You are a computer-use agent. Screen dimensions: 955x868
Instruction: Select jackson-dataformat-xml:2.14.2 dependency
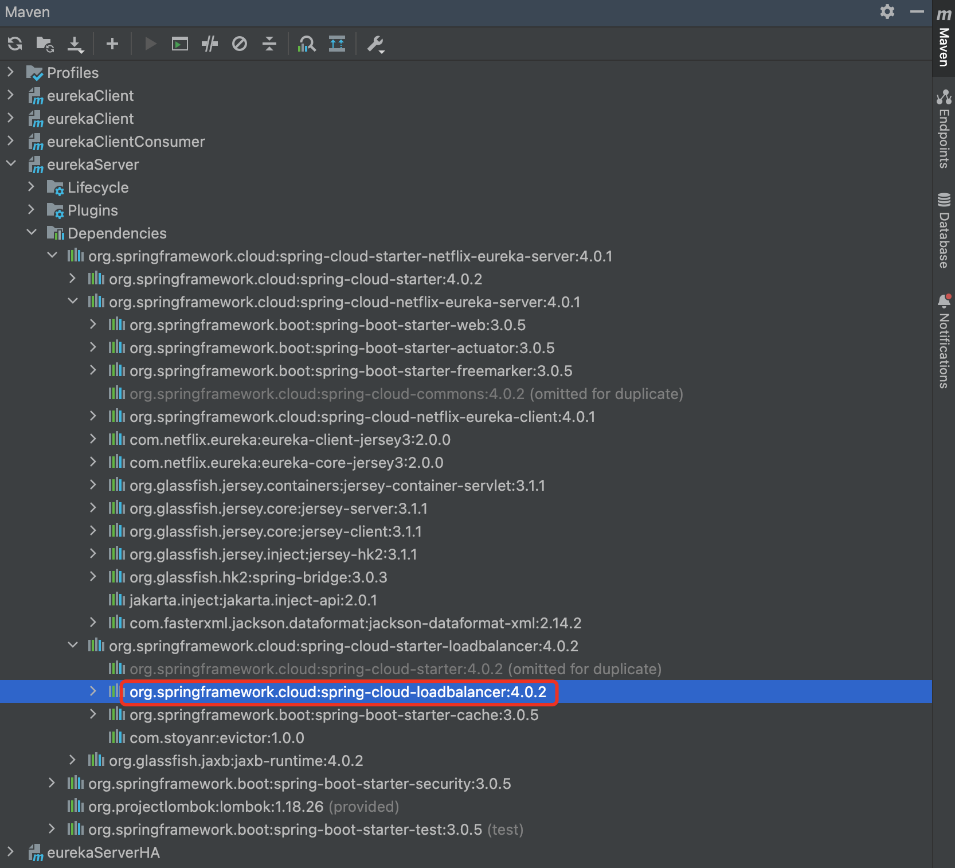click(x=466, y=623)
